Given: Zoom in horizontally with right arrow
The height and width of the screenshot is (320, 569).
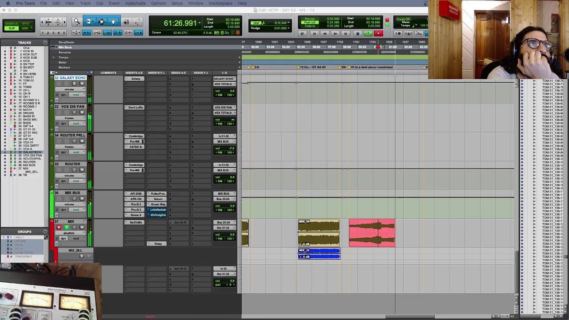Looking at the screenshot, I should click(x=65, y=22).
